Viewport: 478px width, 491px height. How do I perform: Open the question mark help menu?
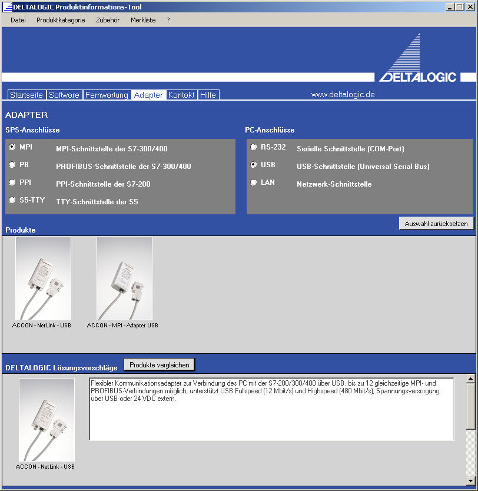tap(168, 20)
